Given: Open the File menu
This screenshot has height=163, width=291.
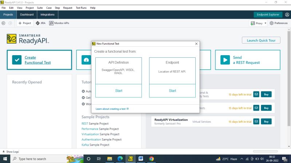Looking at the screenshot, I should [4, 8].
